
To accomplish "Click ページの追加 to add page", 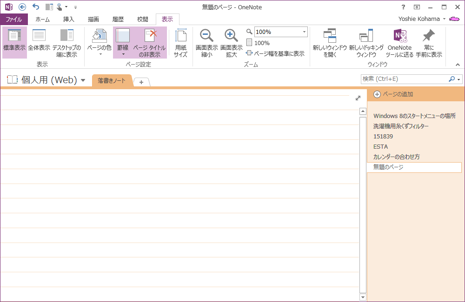I will click(393, 94).
